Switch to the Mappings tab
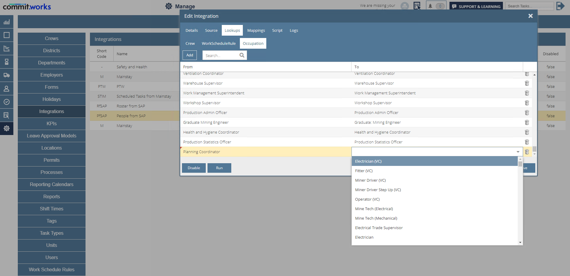570x276 pixels. click(x=256, y=31)
